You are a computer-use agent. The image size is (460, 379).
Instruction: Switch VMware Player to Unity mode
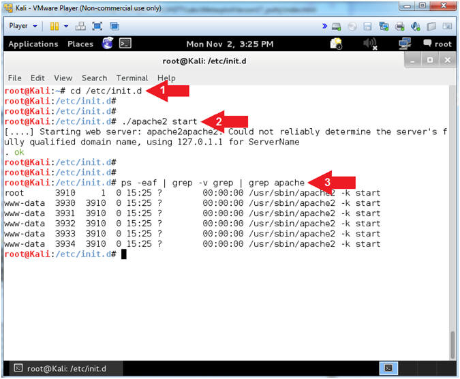pos(114,27)
